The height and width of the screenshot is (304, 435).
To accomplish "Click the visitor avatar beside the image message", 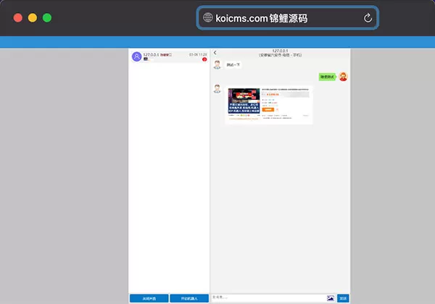I will point(217,88).
